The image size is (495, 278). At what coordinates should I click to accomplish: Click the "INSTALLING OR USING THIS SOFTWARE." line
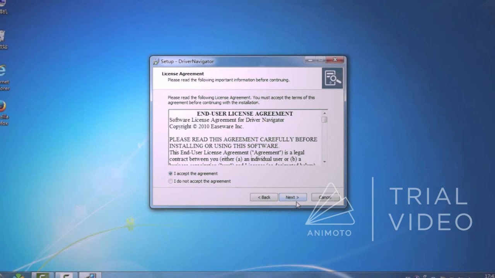(x=224, y=146)
